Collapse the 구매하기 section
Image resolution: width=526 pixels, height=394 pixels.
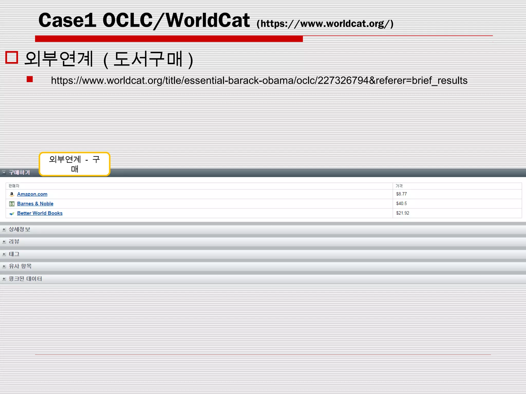(x=4, y=172)
